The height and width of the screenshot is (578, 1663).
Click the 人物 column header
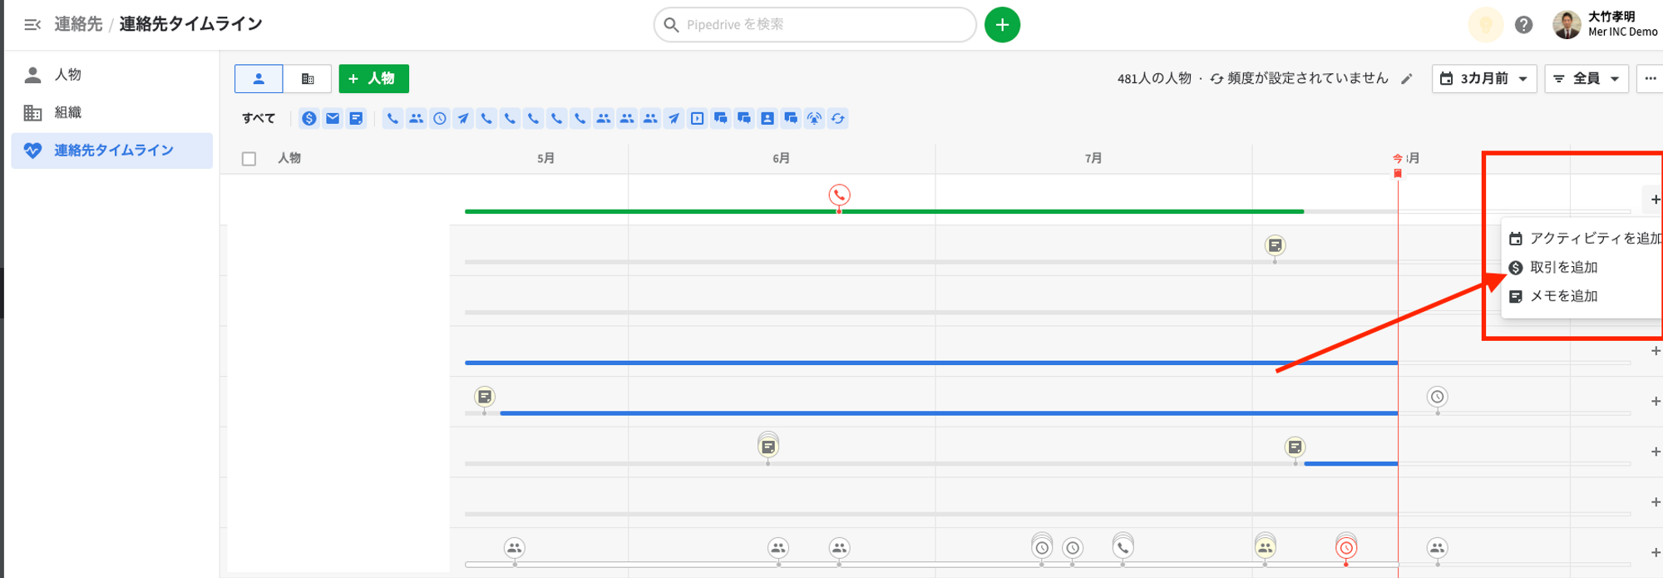point(289,158)
